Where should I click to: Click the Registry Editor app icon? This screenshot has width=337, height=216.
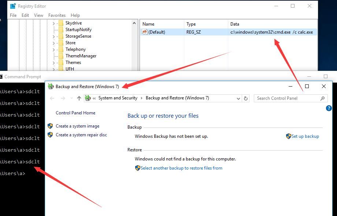click(13, 6)
